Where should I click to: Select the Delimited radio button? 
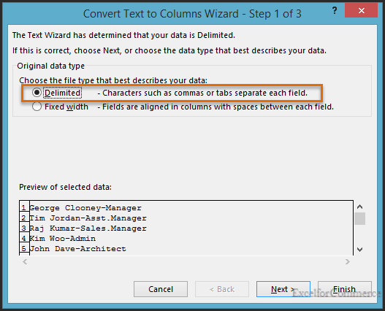coord(37,93)
